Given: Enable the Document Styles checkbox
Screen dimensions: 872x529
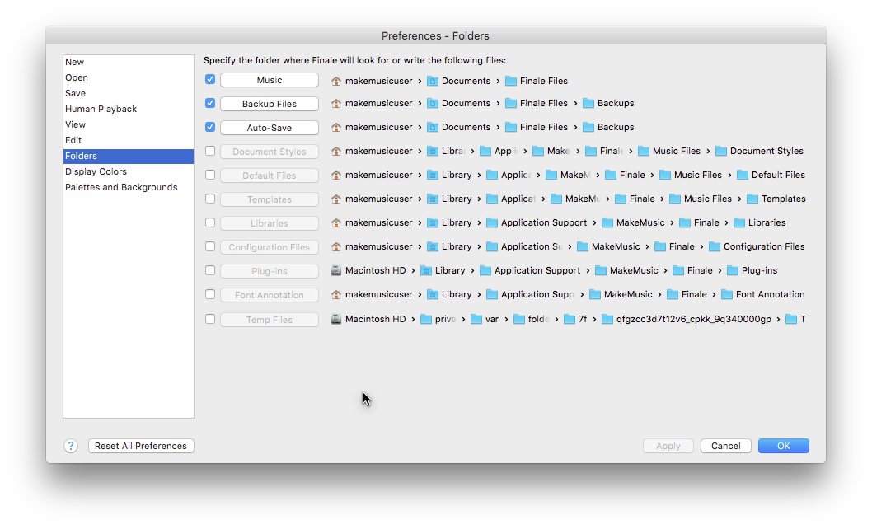Looking at the screenshot, I should click(x=211, y=151).
